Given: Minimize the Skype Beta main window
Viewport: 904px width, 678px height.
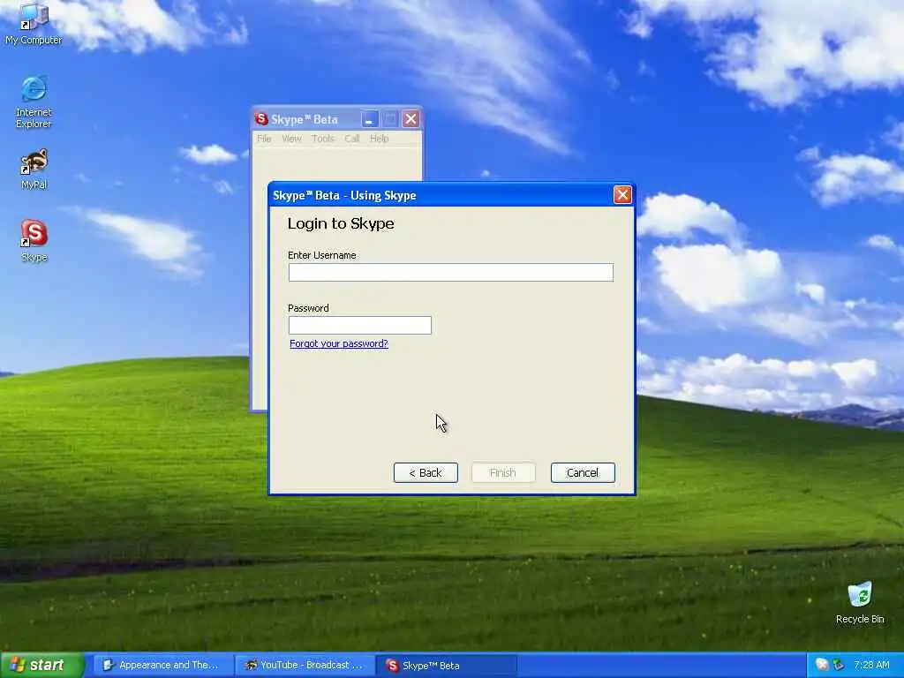Looking at the screenshot, I should pos(370,119).
